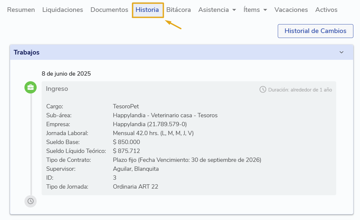Image resolution: width=360 pixels, height=220 pixels.
Task: Click the Duración: alrededor de 1 año text
Action: click(300, 90)
